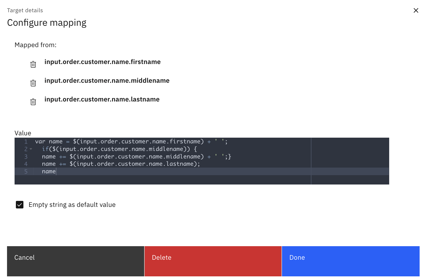
Task: Click the final 'name' line in editor
Action: point(49,171)
